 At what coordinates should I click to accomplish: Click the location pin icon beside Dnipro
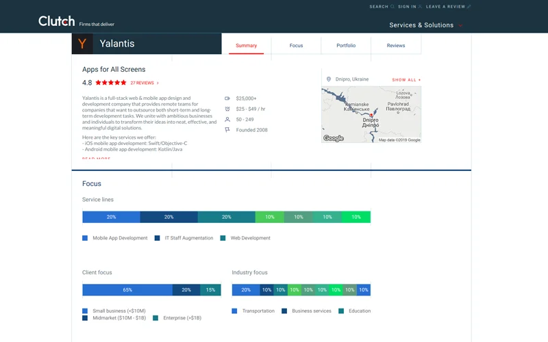tap(329, 79)
